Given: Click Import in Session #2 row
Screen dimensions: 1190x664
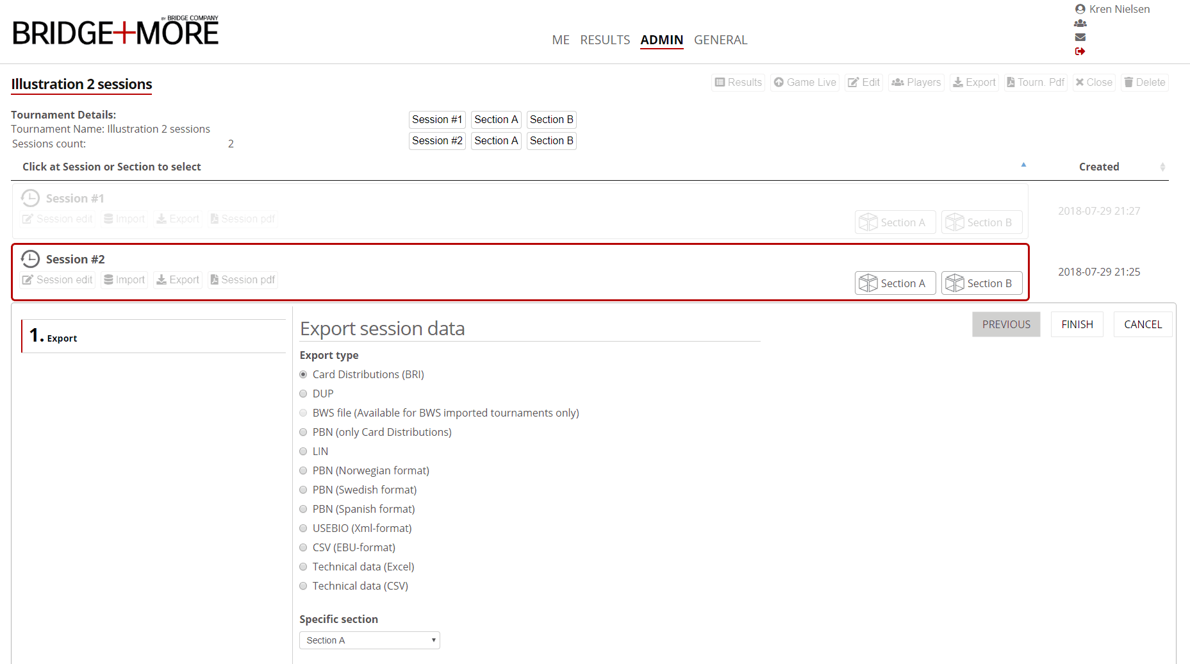Looking at the screenshot, I should pos(124,280).
